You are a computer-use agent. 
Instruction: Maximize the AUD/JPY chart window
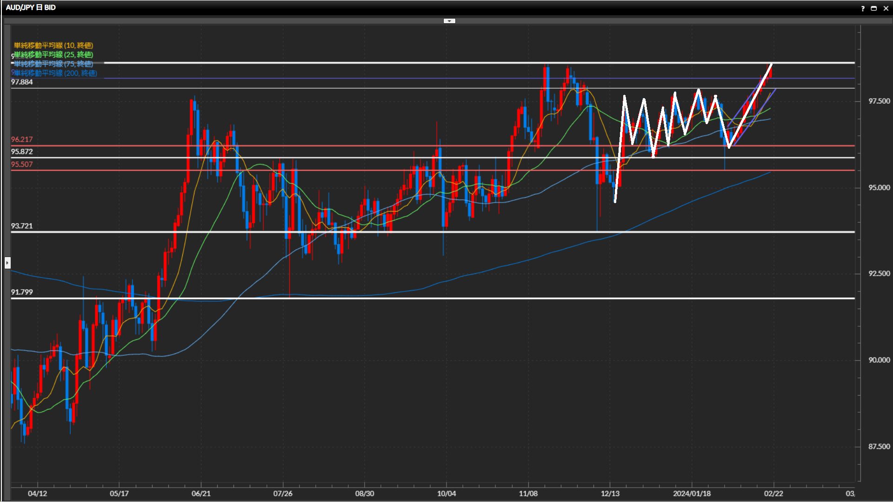(x=873, y=8)
